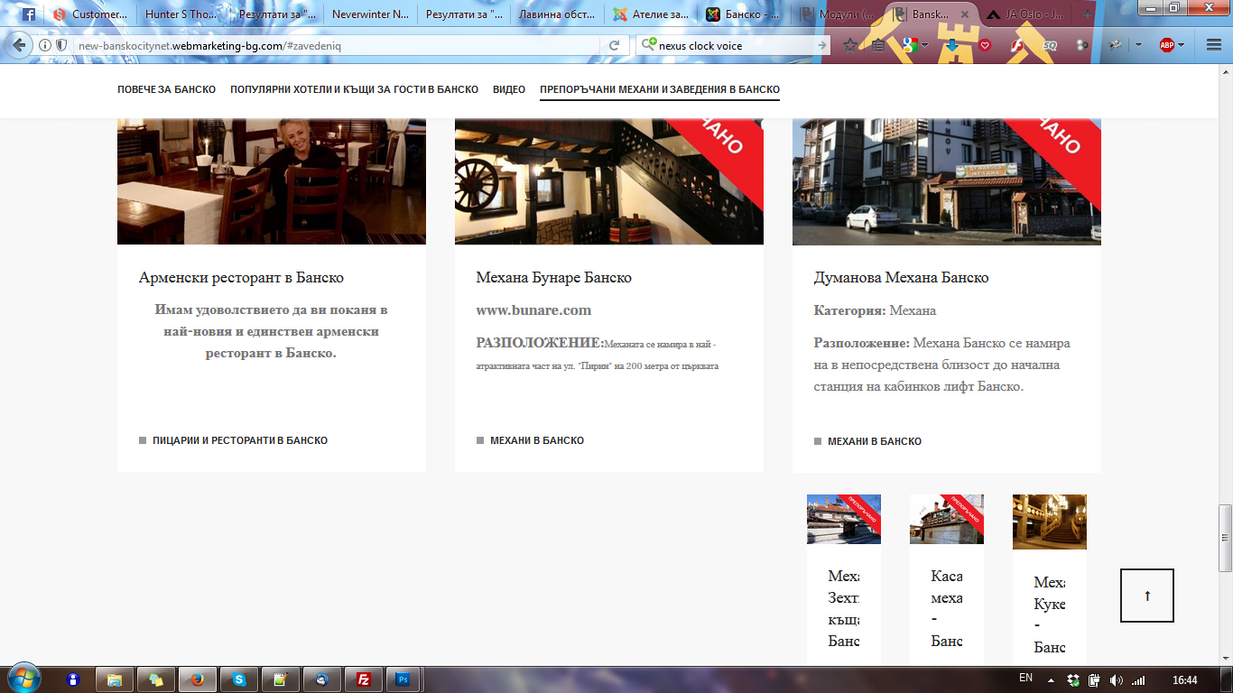This screenshot has width=1233, height=693.
Task: Open the bookmarks list icon
Action: coord(877,45)
